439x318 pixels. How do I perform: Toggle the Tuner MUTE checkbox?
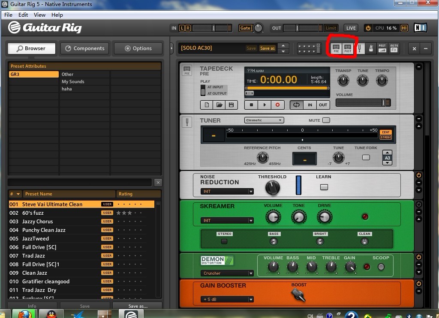[326, 120]
